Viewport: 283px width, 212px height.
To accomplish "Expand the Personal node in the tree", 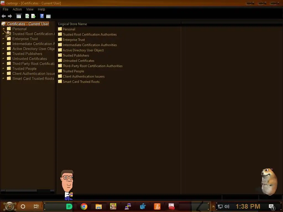I will tap(3, 29).
